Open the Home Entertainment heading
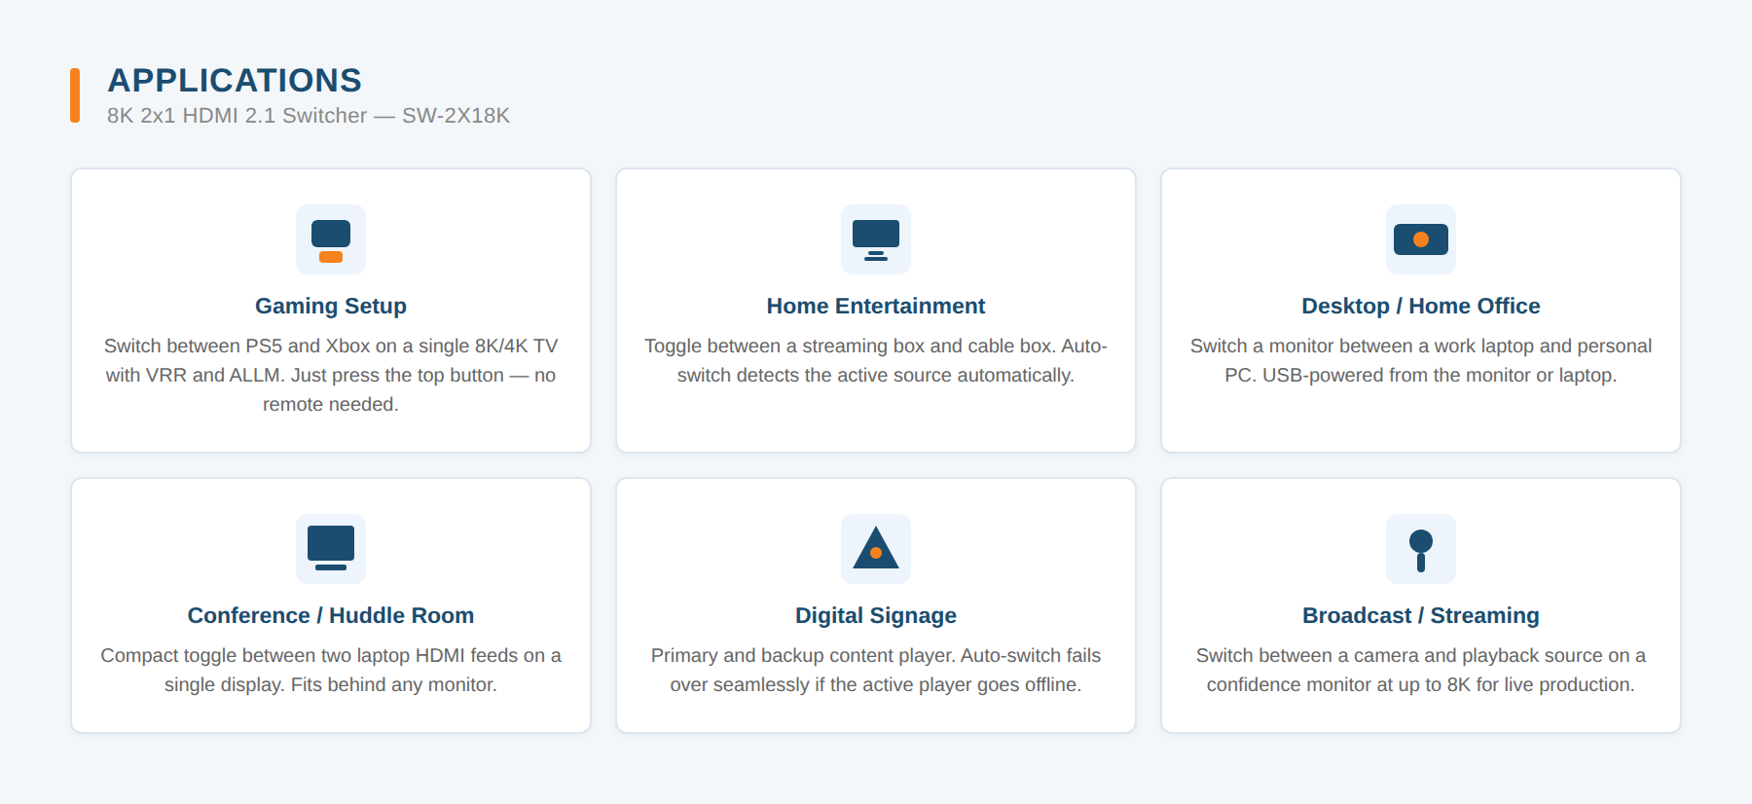 tap(876, 306)
